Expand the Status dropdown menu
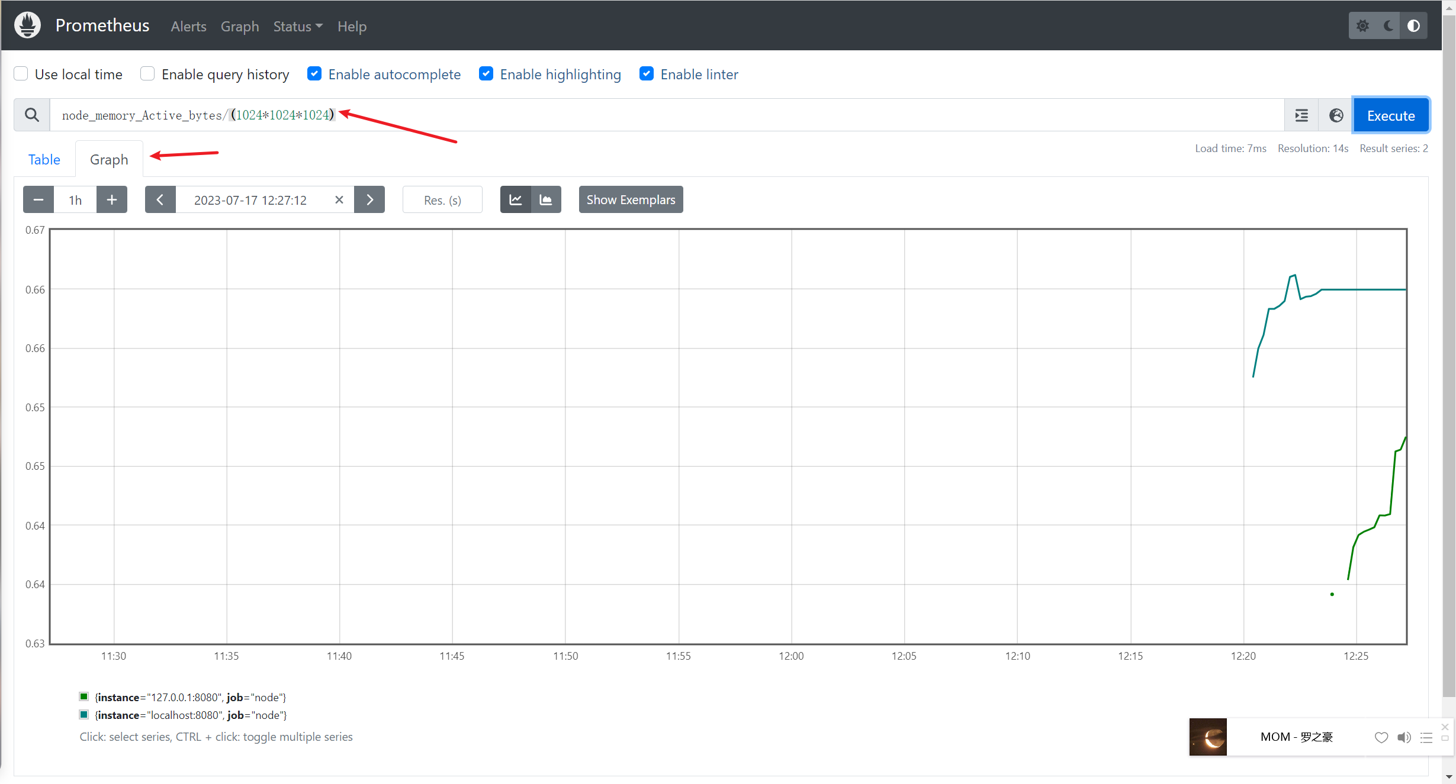This screenshot has height=784, width=1456. point(298,27)
